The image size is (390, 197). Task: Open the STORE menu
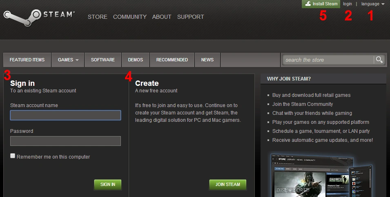[x=98, y=17]
